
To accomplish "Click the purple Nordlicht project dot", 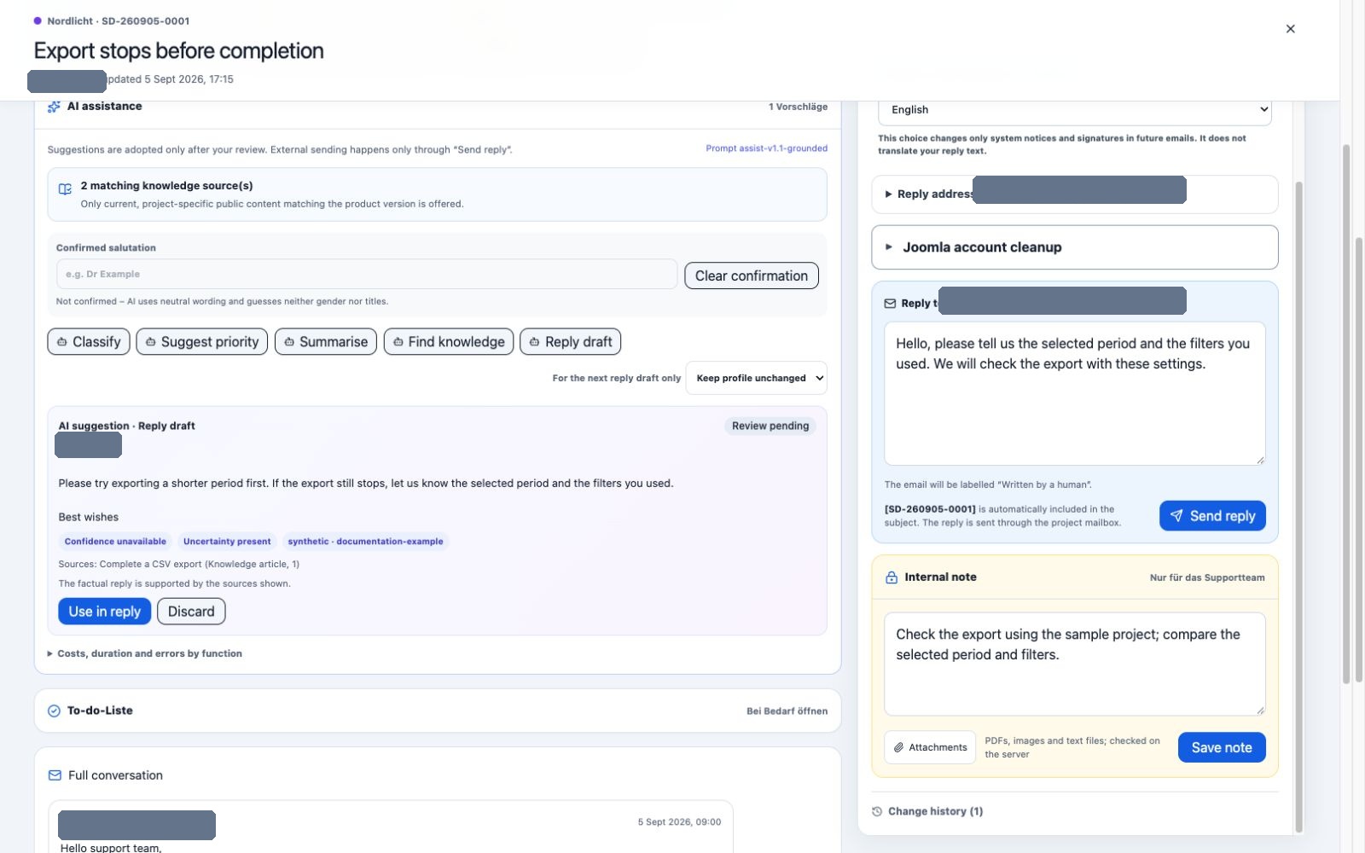I will pyautogui.click(x=38, y=20).
